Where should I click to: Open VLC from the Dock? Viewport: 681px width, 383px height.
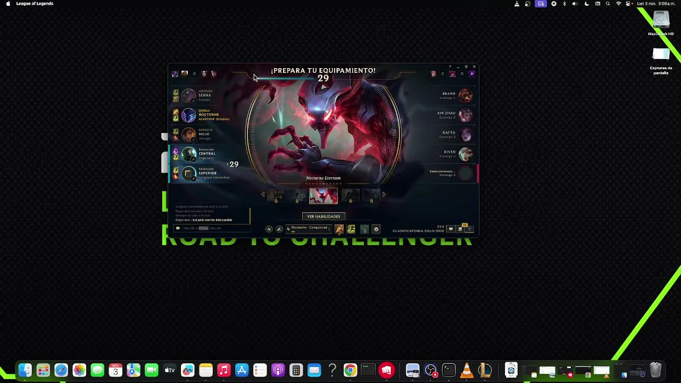(x=467, y=370)
